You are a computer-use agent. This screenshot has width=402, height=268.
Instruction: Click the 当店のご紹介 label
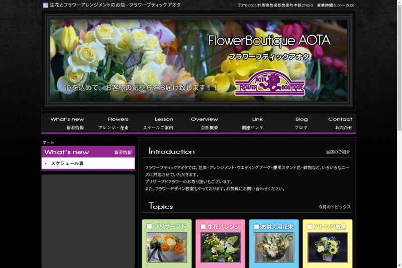tap(338, 152)
